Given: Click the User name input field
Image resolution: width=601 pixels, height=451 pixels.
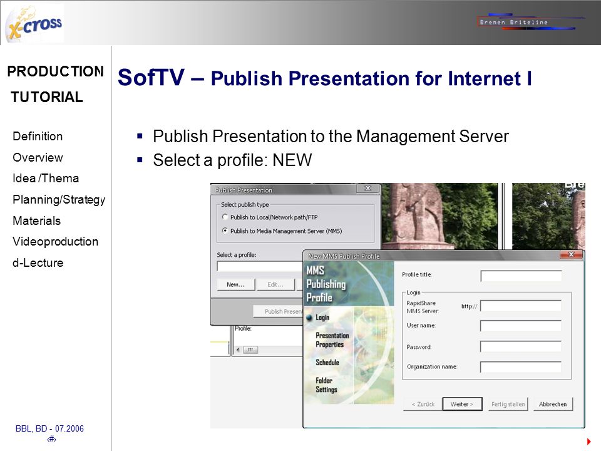Looking at the screenshot, I should pyautogui.click(x=520, y=326).
